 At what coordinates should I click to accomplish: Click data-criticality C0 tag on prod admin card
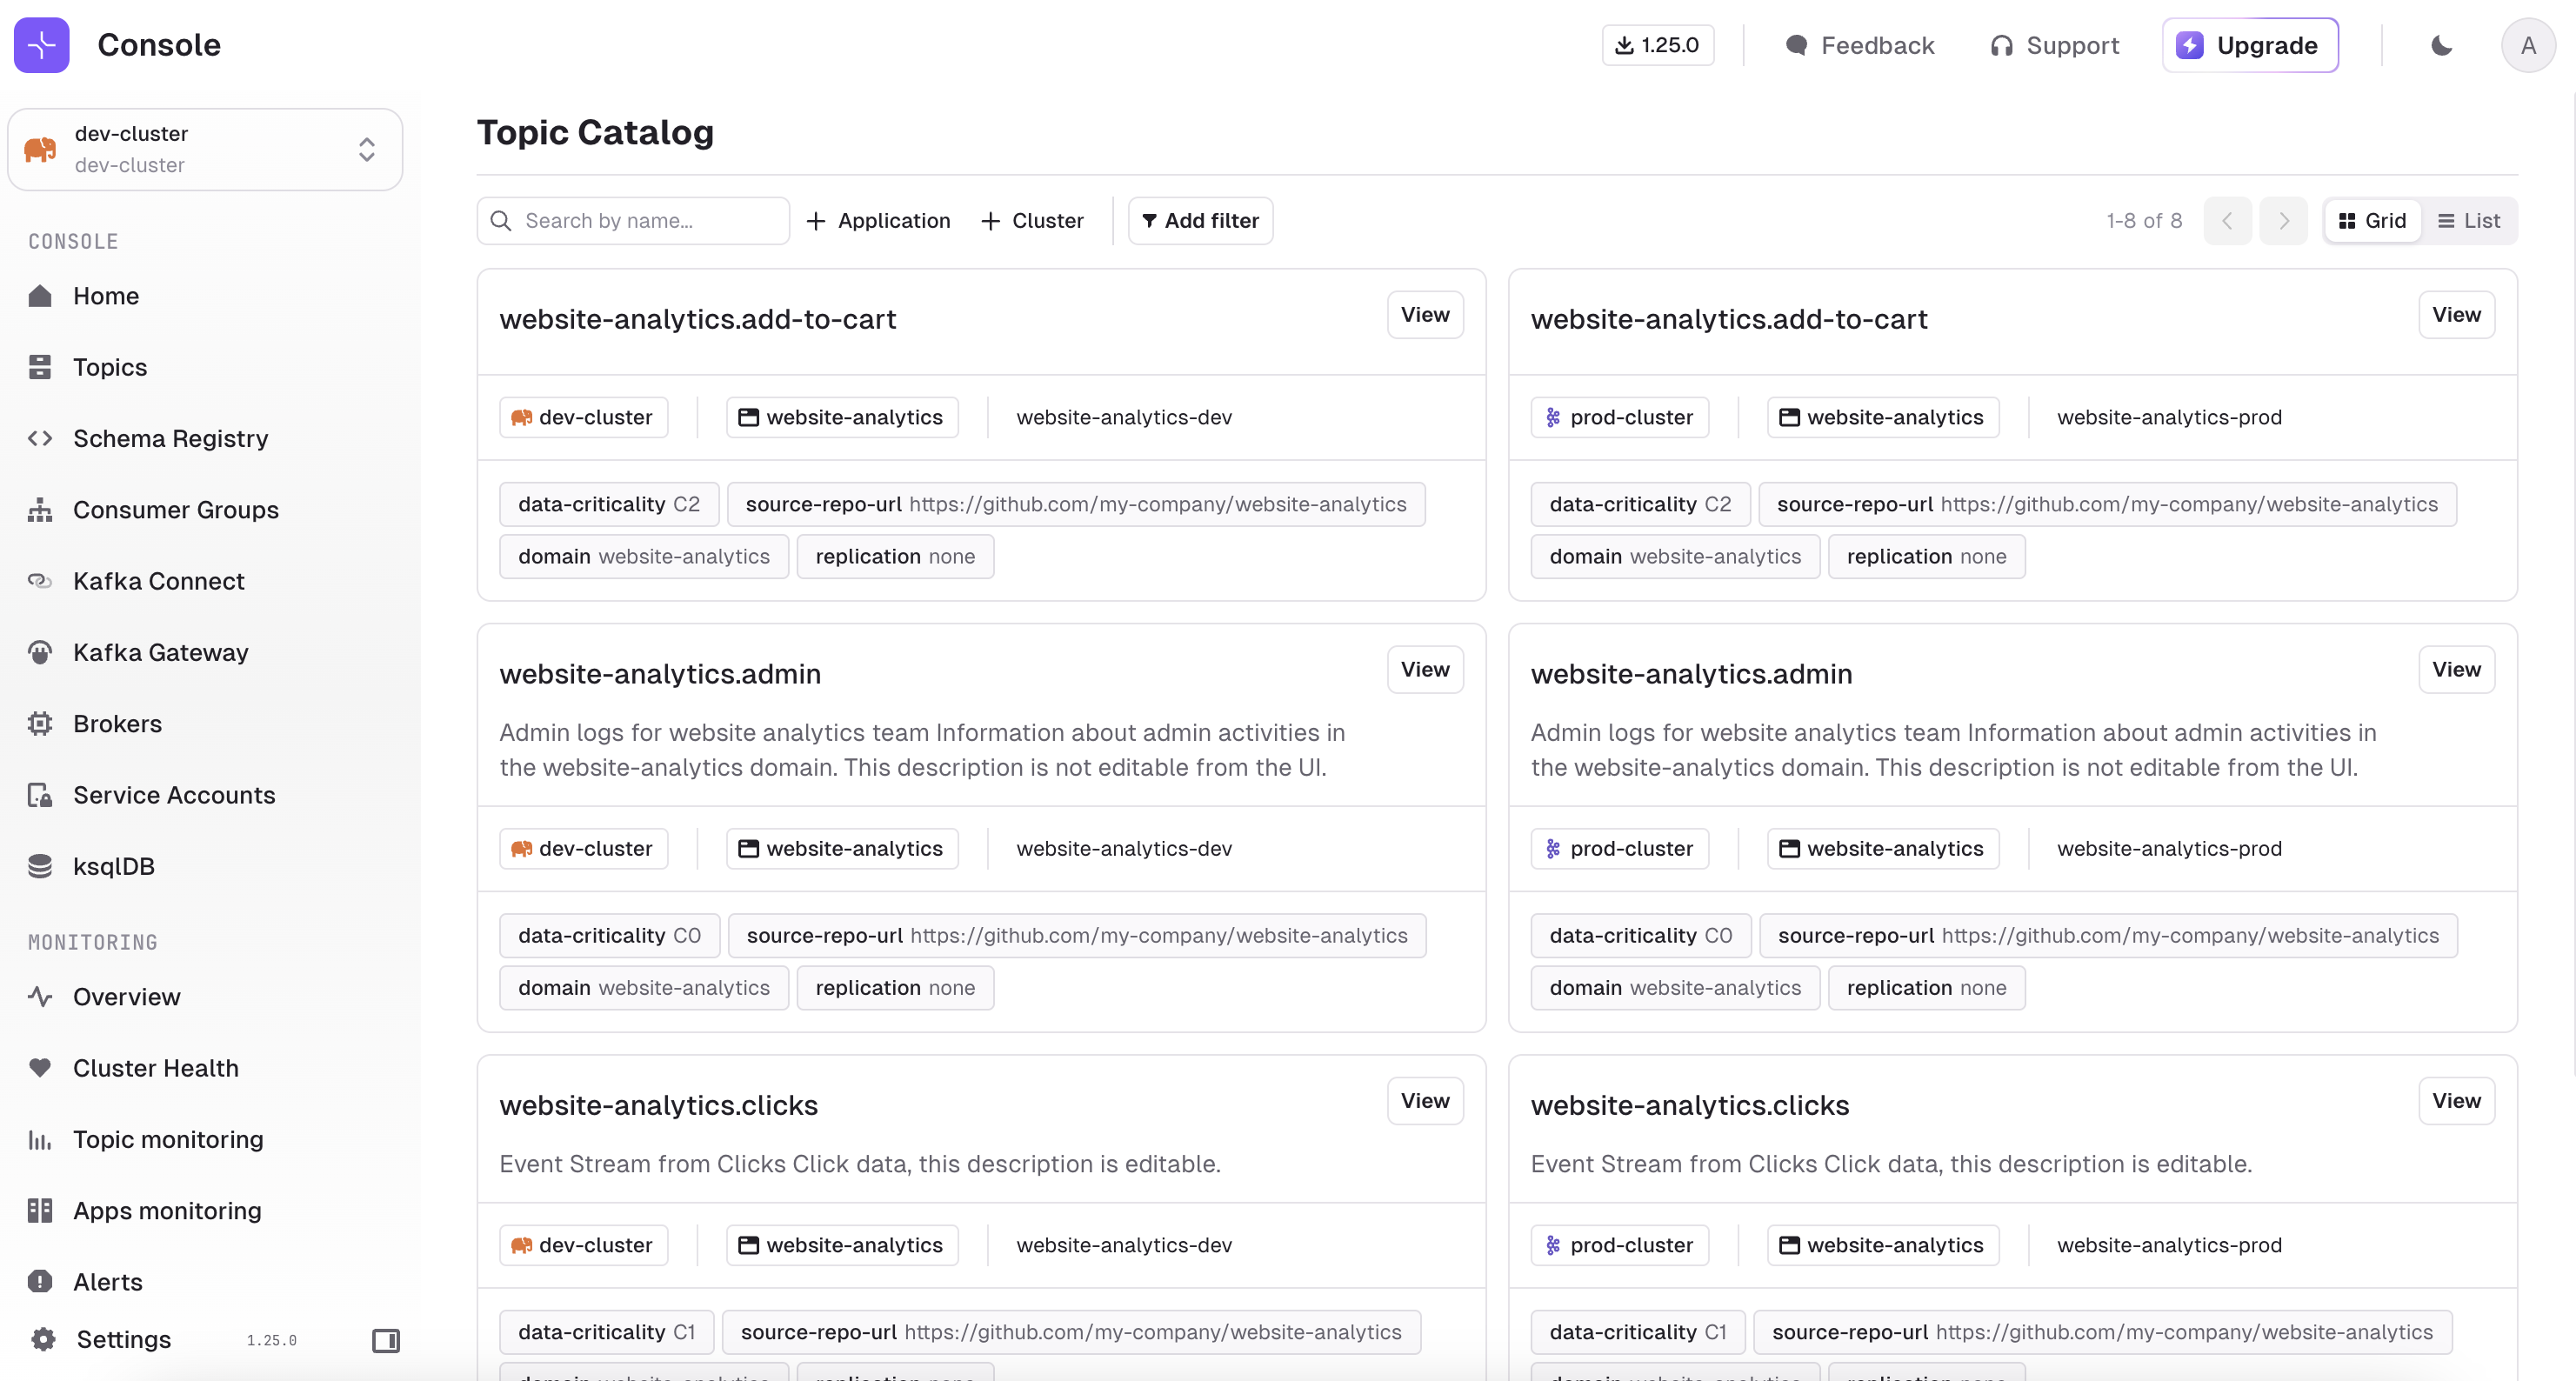(1641, 935)
